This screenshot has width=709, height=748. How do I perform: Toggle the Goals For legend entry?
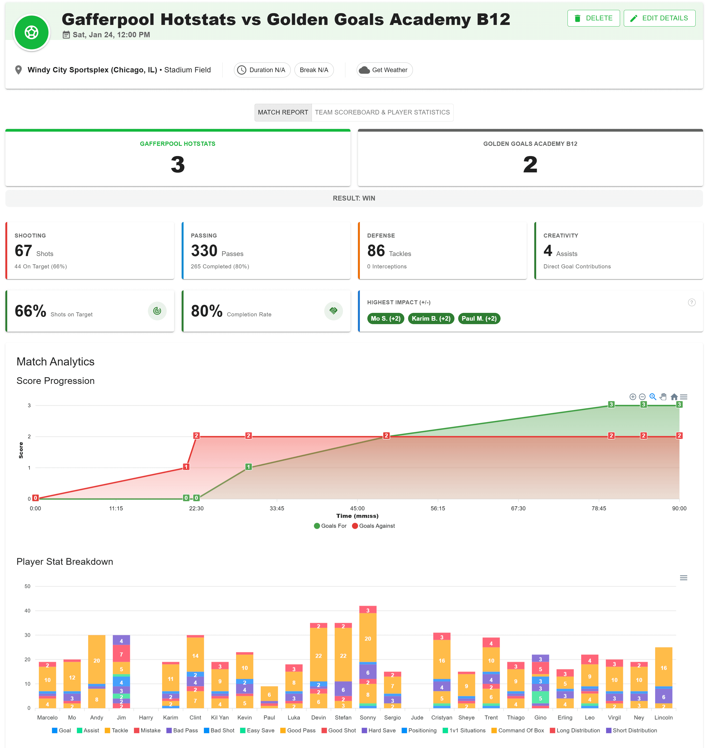[x=330, y=526]
